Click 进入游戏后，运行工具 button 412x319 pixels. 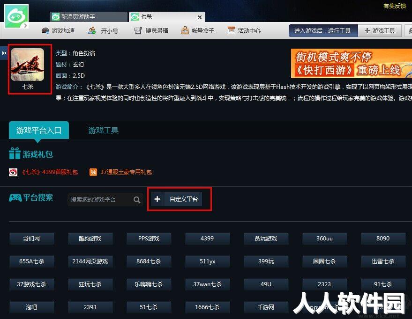[x=323, y=31]
